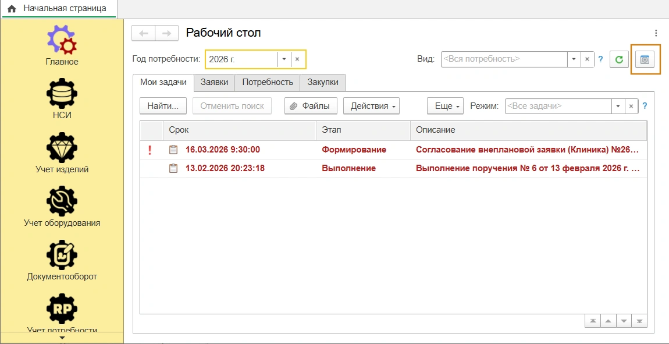Click the Год потребности field showing 2026 г.
669x344 pixels.
click(x=241, y=59)
